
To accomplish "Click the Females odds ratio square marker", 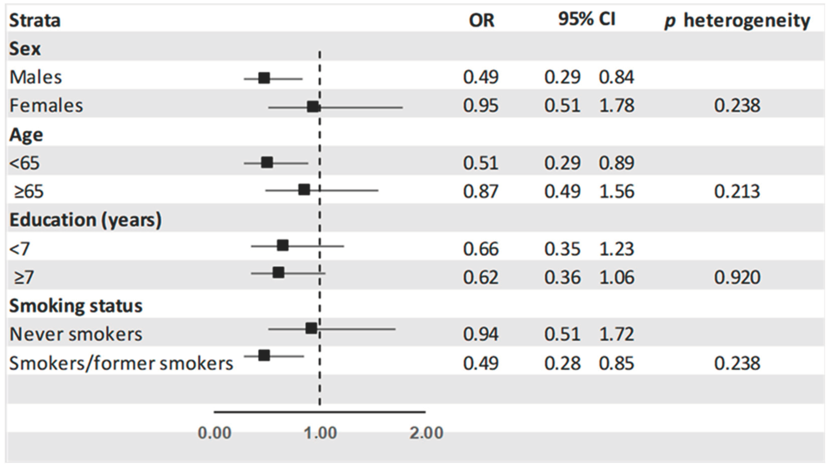I will [313, 106].
